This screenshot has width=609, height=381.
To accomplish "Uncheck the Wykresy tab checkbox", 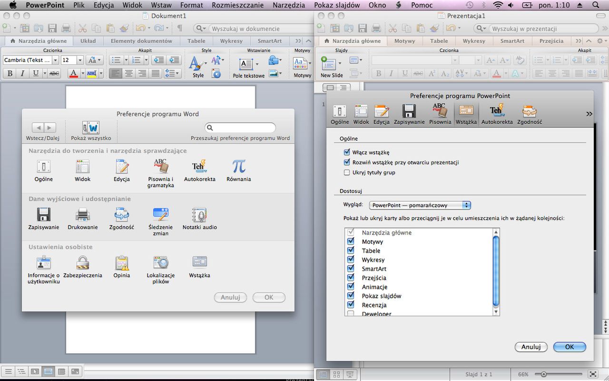I will 351,260.
